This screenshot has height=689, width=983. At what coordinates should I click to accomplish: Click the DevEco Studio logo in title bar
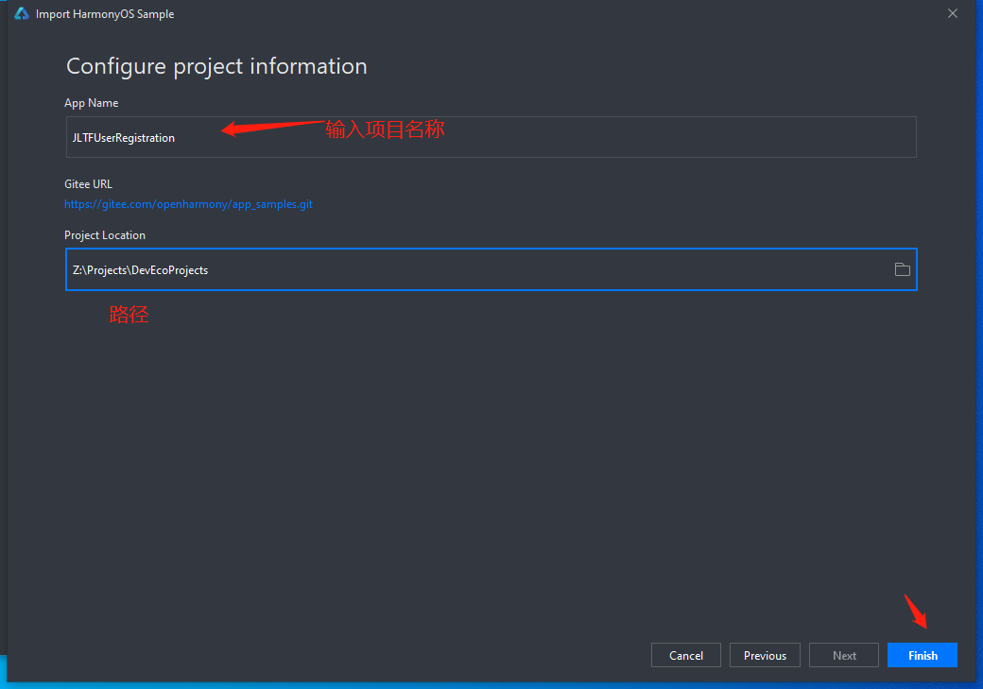pos(22,14)
